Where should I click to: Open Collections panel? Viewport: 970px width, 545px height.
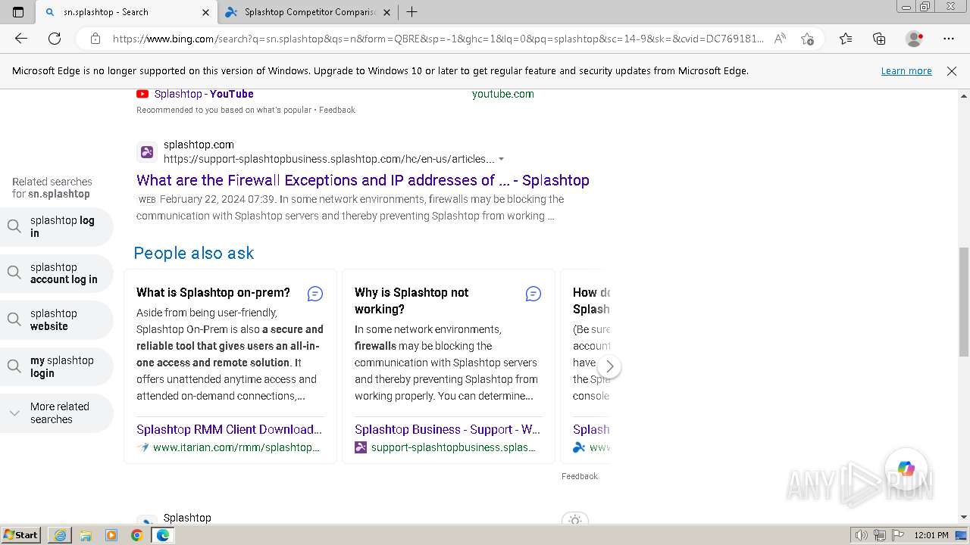point(879,39)
